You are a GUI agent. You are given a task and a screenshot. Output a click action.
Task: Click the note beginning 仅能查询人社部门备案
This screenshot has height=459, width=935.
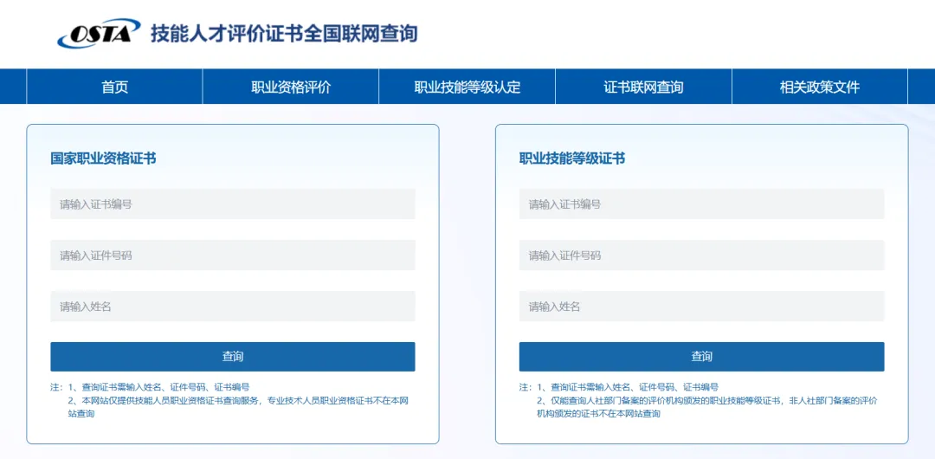(706, 406)
